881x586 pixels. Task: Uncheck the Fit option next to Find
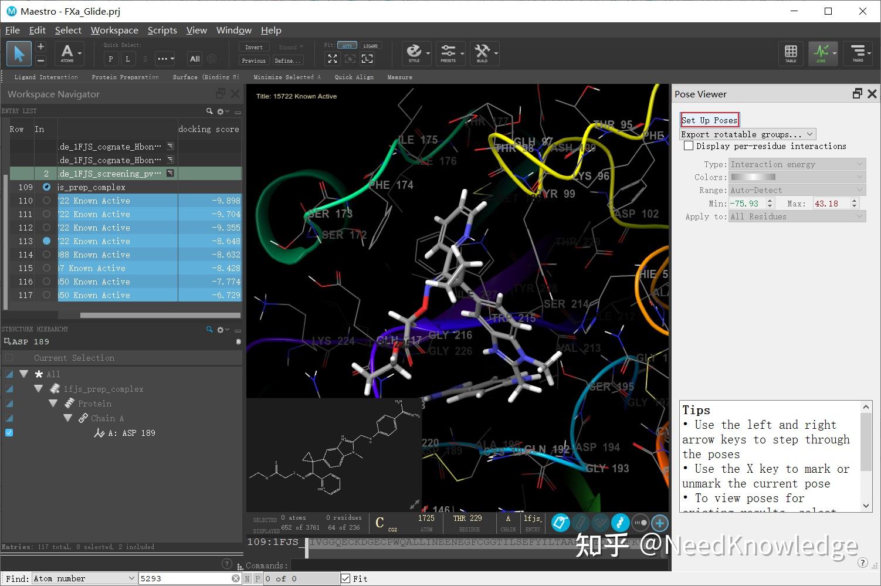point(345,578)
